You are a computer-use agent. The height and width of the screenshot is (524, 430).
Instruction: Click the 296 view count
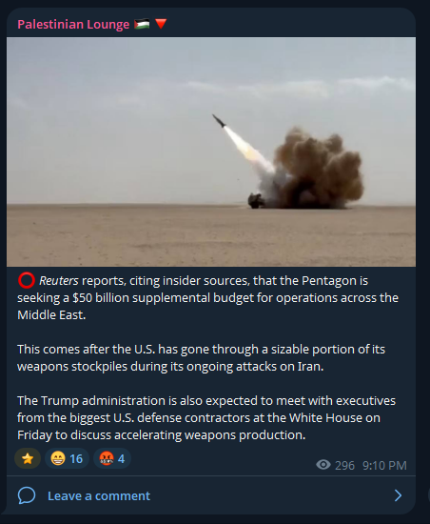344,466
